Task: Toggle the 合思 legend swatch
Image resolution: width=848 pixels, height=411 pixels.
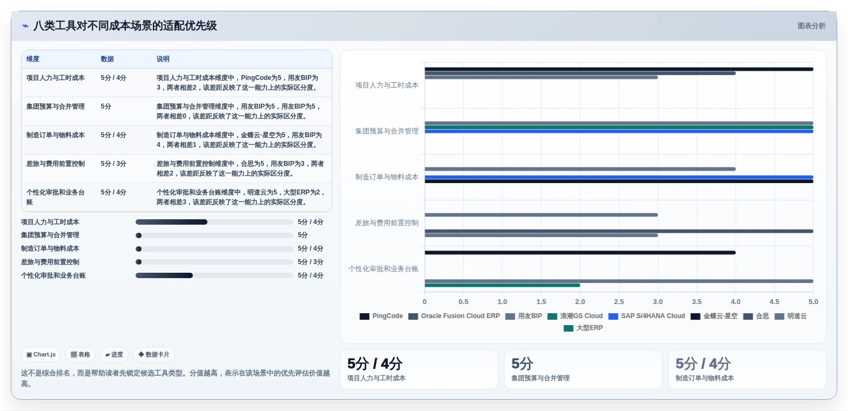Action: coord(748,316)
